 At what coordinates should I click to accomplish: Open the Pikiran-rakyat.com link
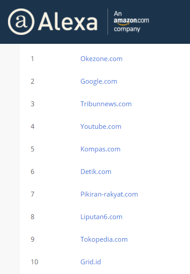(x=109, y=194)
